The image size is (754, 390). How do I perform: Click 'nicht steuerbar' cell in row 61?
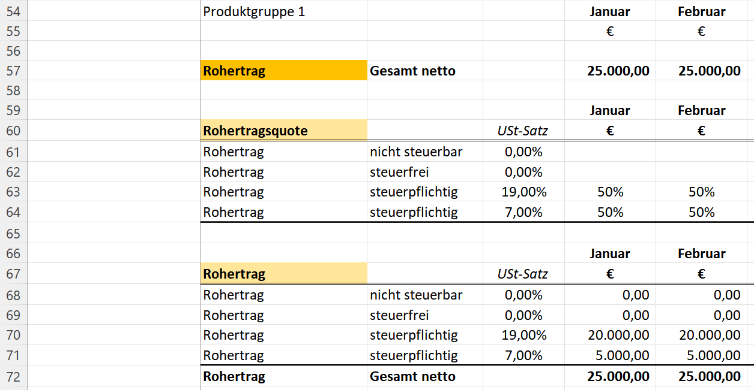416,152
